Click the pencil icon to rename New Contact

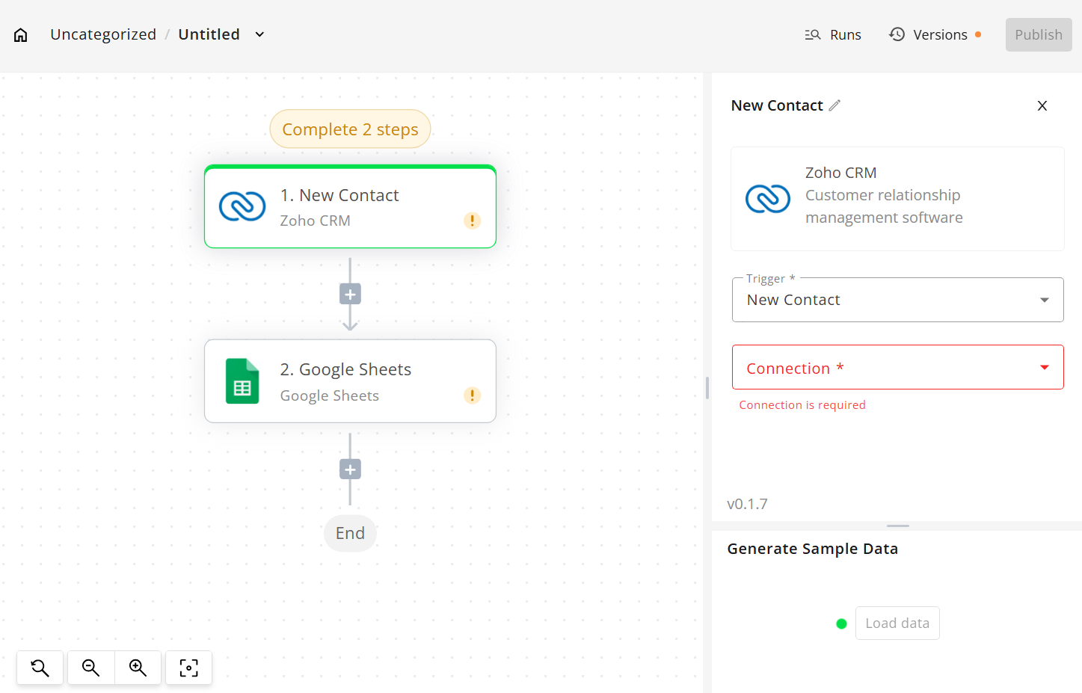point(834,105)
